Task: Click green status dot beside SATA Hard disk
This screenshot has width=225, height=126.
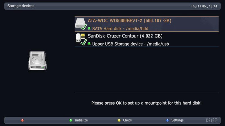Action: (x=89, y=28)
